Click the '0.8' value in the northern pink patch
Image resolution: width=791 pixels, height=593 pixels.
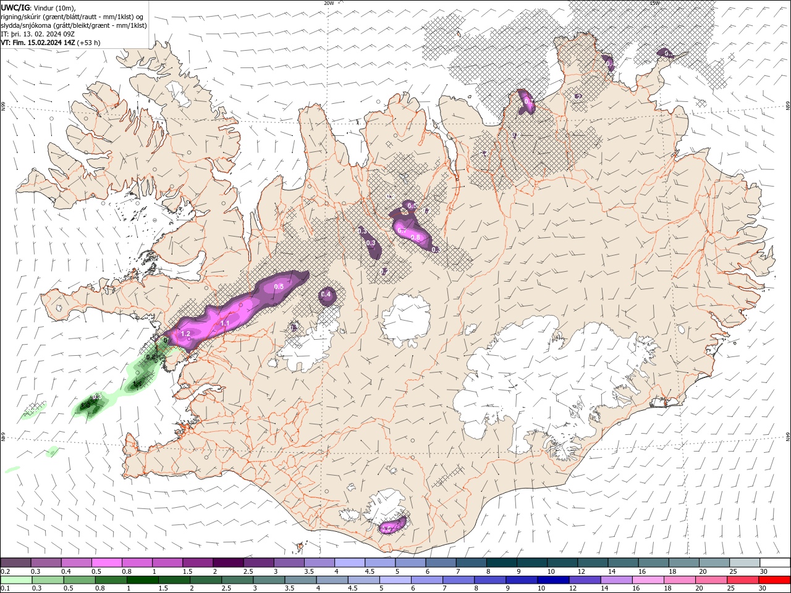point(415,237)
